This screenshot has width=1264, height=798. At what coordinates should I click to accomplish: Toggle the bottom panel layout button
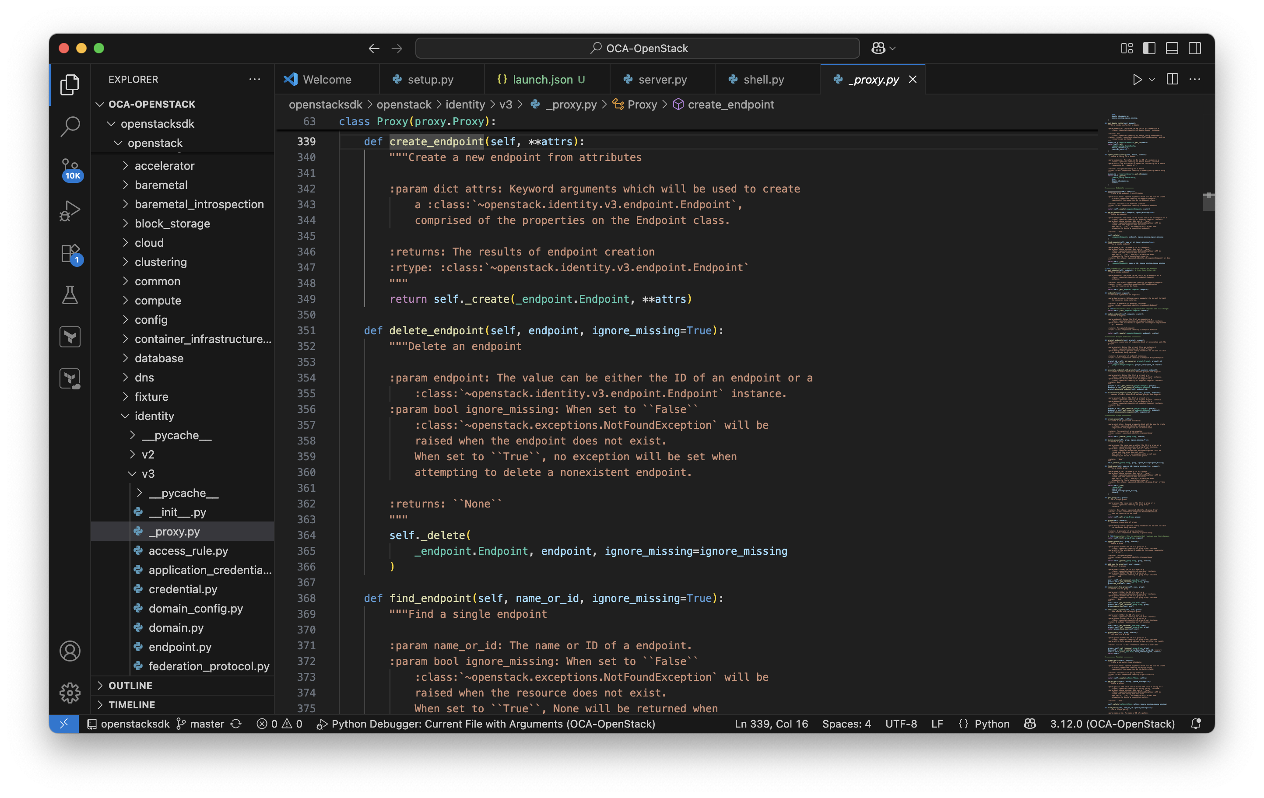click(1172, 48)
